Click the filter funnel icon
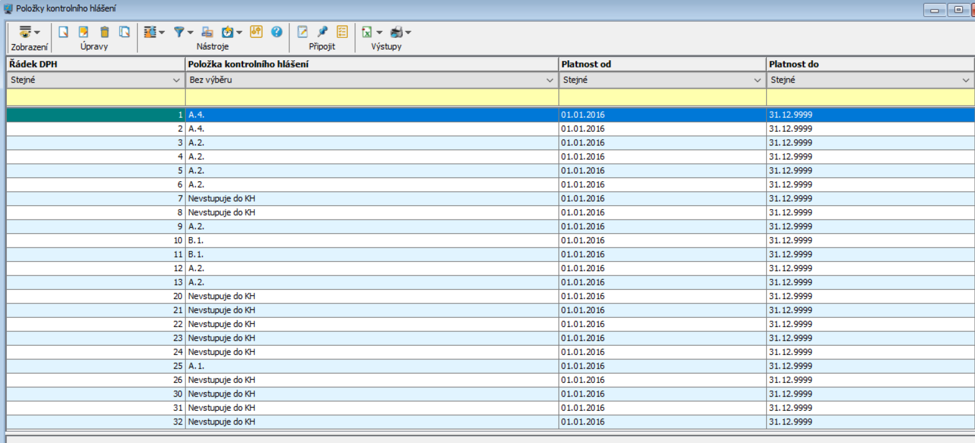The width and height of the screenshot is (975, 443). coord(179,32)
